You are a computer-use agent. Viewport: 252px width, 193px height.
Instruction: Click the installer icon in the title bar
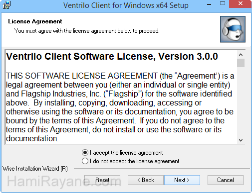click(x=6, y=5)
